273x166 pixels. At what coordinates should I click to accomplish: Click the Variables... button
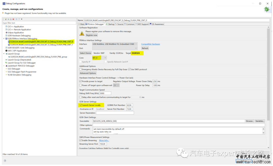(260, 121)
